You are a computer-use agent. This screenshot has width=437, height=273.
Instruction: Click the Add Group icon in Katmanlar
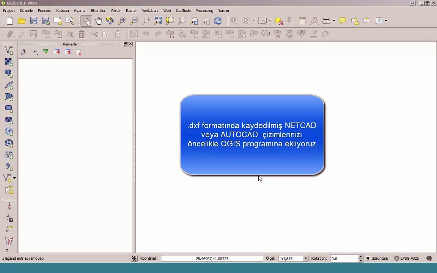(24, 52)
